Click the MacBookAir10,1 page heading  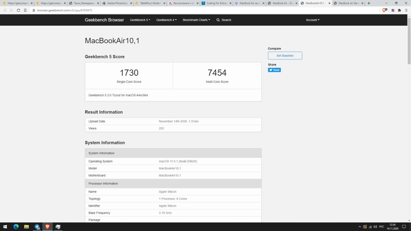pyautogui.click(x=112, y=41)
